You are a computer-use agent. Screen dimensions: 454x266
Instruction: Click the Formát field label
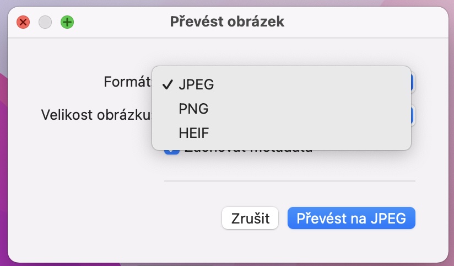pos(127,82)
